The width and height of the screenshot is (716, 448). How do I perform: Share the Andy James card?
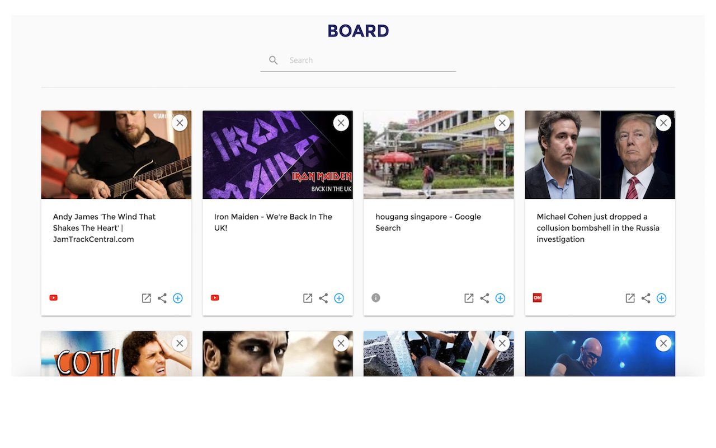(x=162, y=298)
